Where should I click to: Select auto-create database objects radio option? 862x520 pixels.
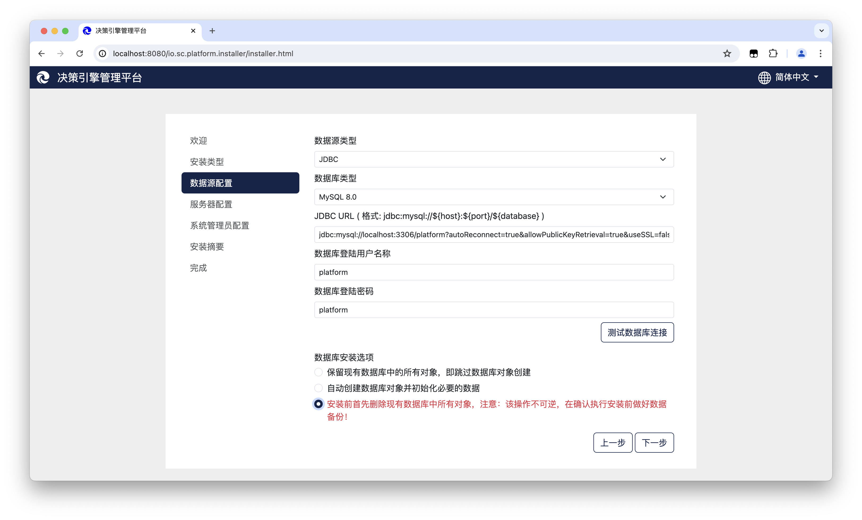point(318,388)
